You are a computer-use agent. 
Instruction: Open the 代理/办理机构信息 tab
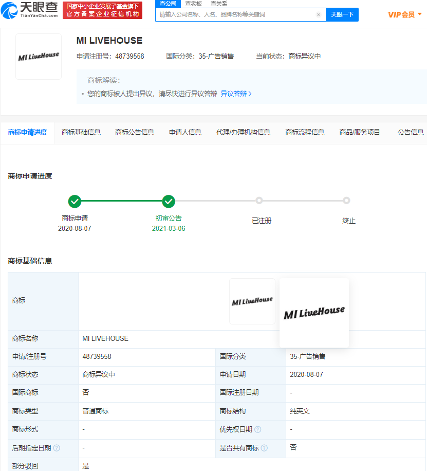click(243, 133)
